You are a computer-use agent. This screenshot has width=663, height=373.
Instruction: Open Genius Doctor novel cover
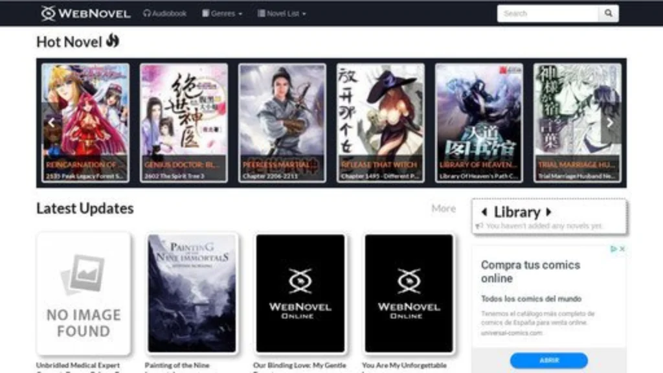tap(184, 122)
